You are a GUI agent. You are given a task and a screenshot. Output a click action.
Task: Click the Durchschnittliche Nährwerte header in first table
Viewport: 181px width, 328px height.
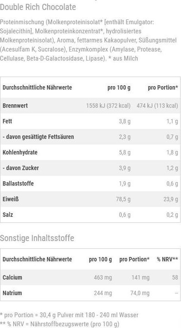(37, 87)
